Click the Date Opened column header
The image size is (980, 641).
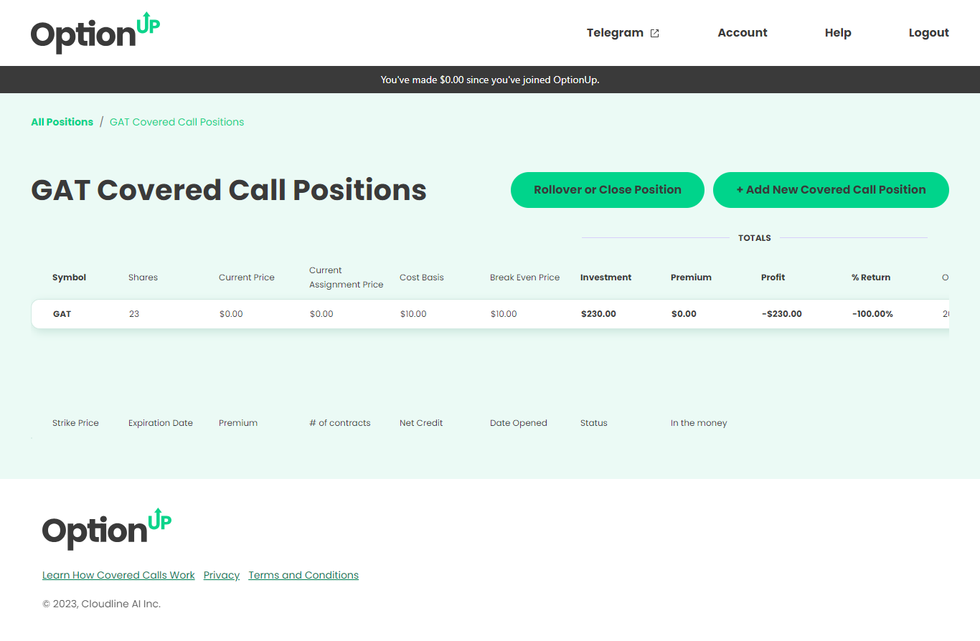pos(519,423)
